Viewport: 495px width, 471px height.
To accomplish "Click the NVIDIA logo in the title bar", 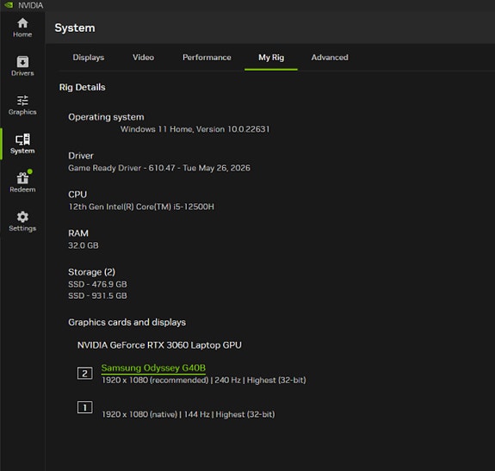I will [x=9, y=5].
